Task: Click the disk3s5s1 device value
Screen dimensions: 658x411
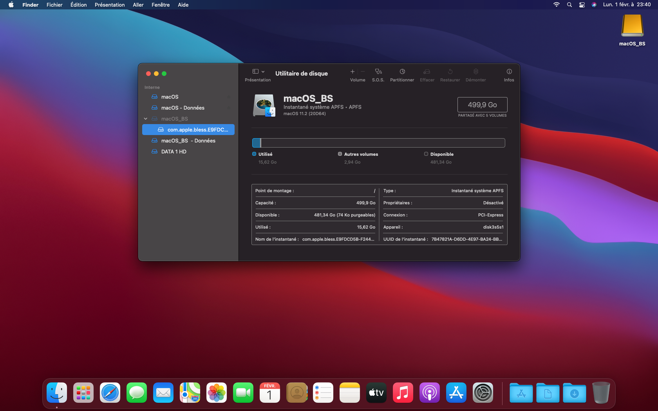Action: tap(493, 227)
